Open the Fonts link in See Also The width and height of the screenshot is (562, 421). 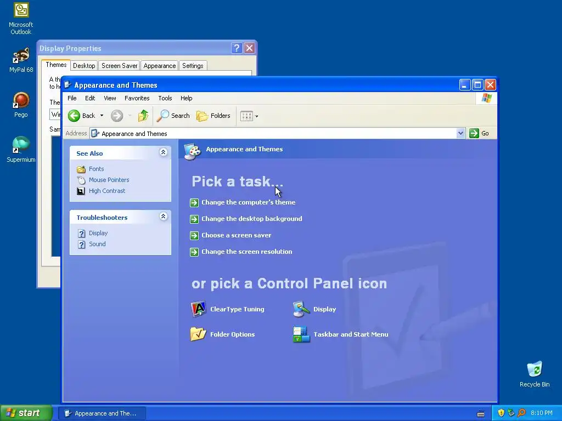tap(97, 169)
